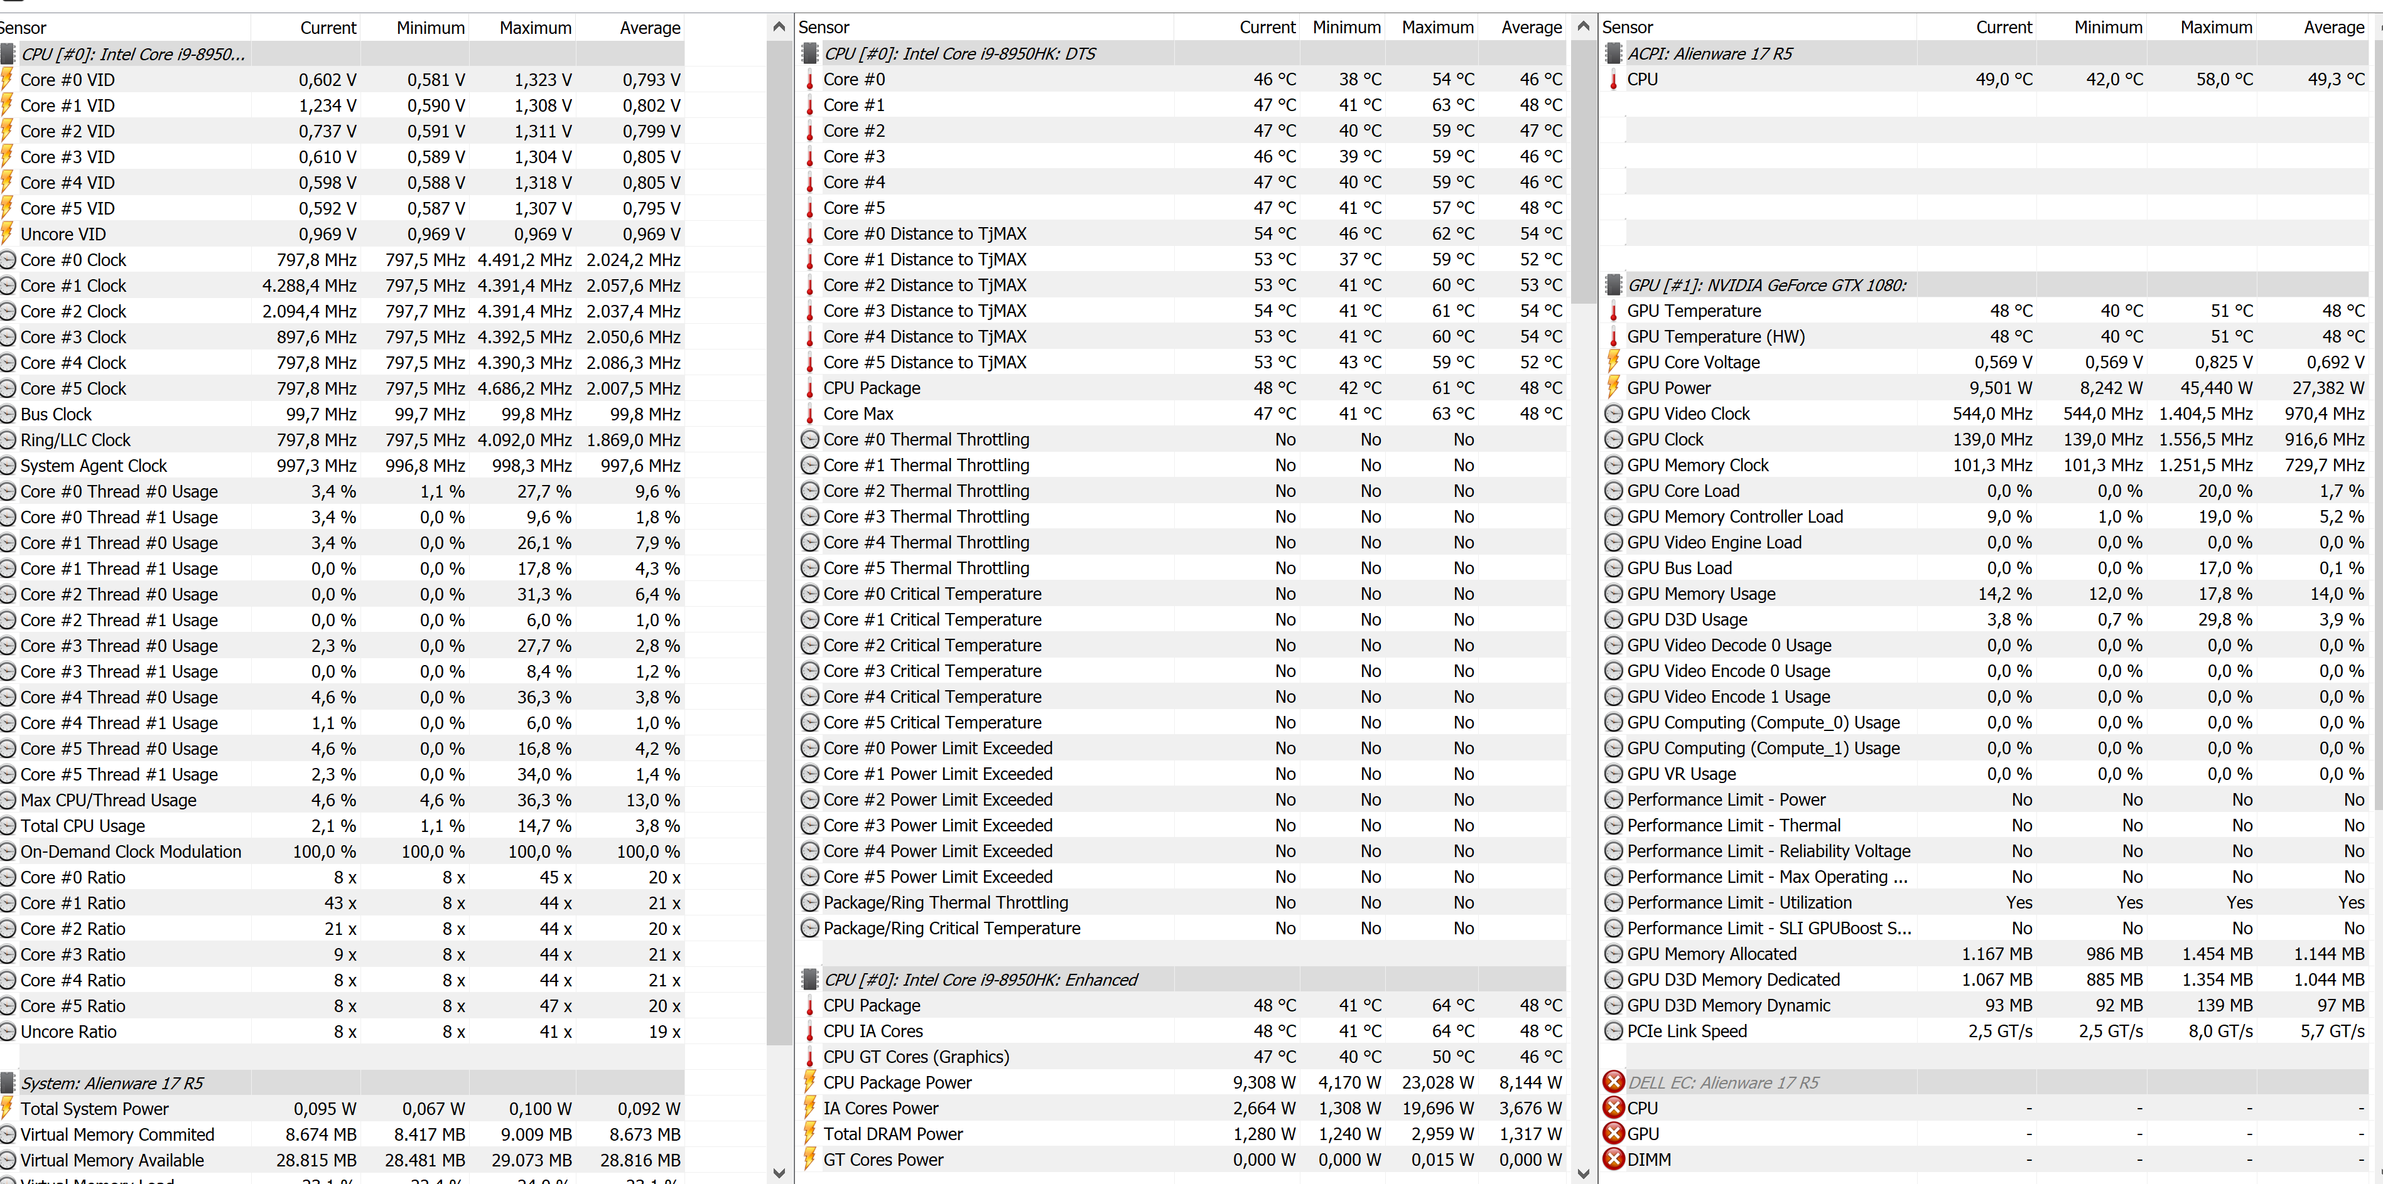2383x1184 pixels.
Task: Click the disabled icon next to DELL EC CPU
Action: [x=1613, y=1107]
